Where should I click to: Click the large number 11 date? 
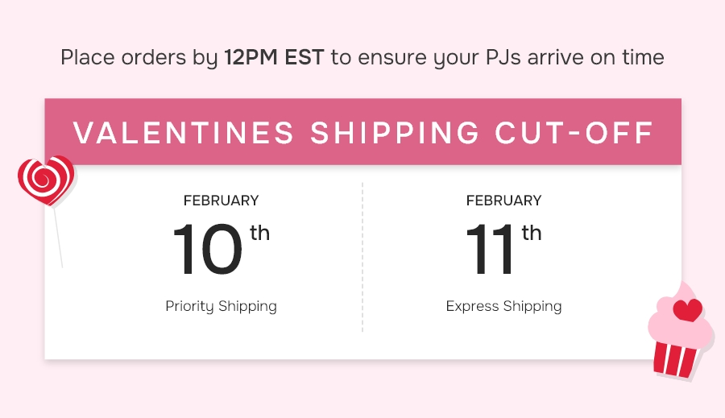click(x=490, y=250)
